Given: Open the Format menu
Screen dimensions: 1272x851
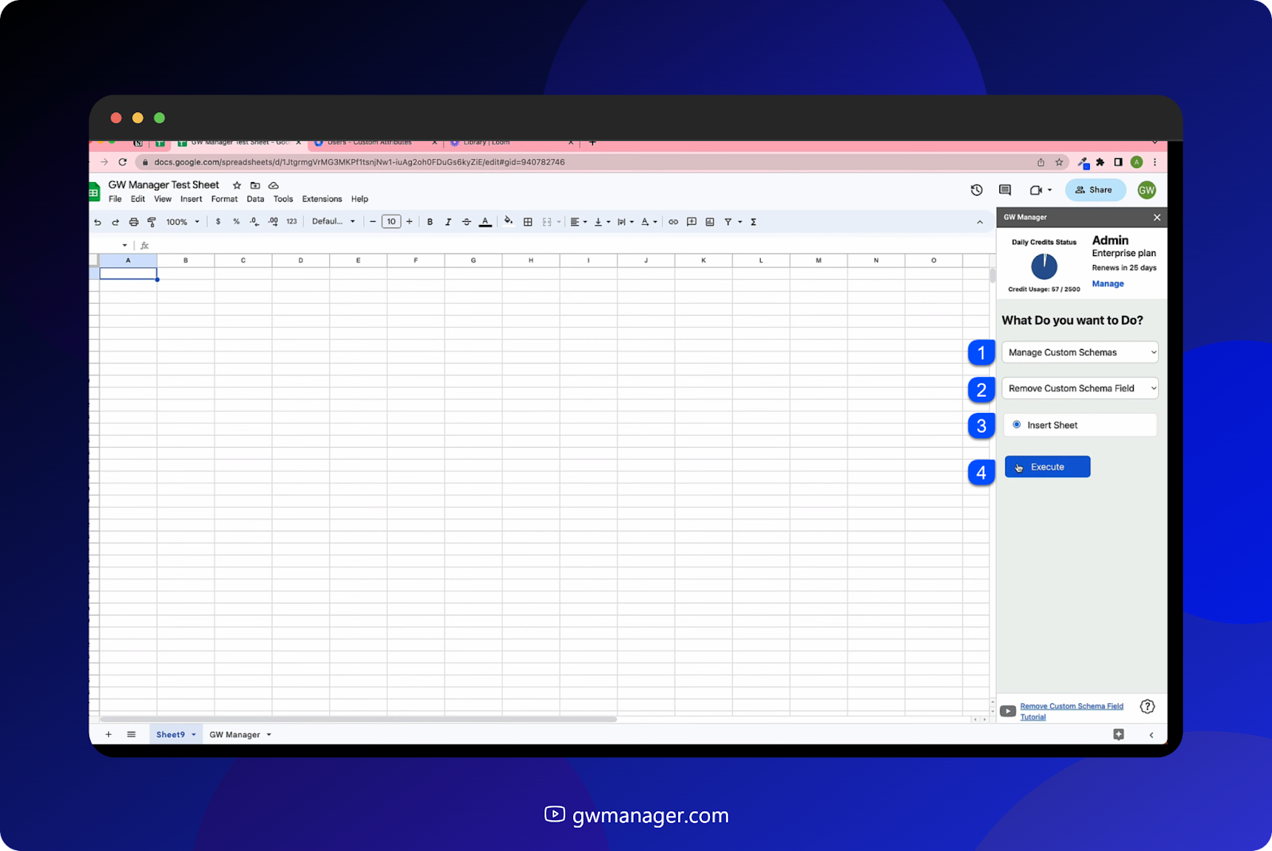Looking at the screenshot, I should pos(224,200).
